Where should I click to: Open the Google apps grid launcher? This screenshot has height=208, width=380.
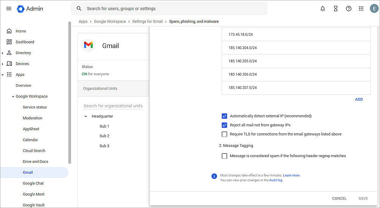(361, 9)
